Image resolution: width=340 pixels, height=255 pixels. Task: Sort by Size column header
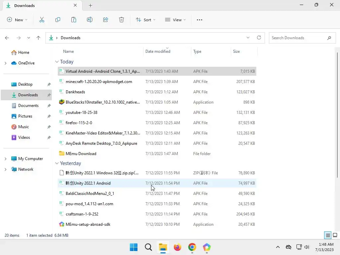click(236, 51)
